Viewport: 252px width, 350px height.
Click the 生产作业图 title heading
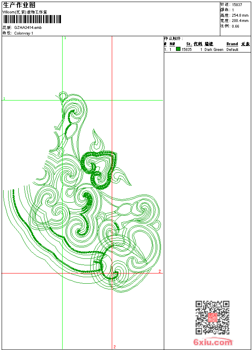(x=19, y=5)
